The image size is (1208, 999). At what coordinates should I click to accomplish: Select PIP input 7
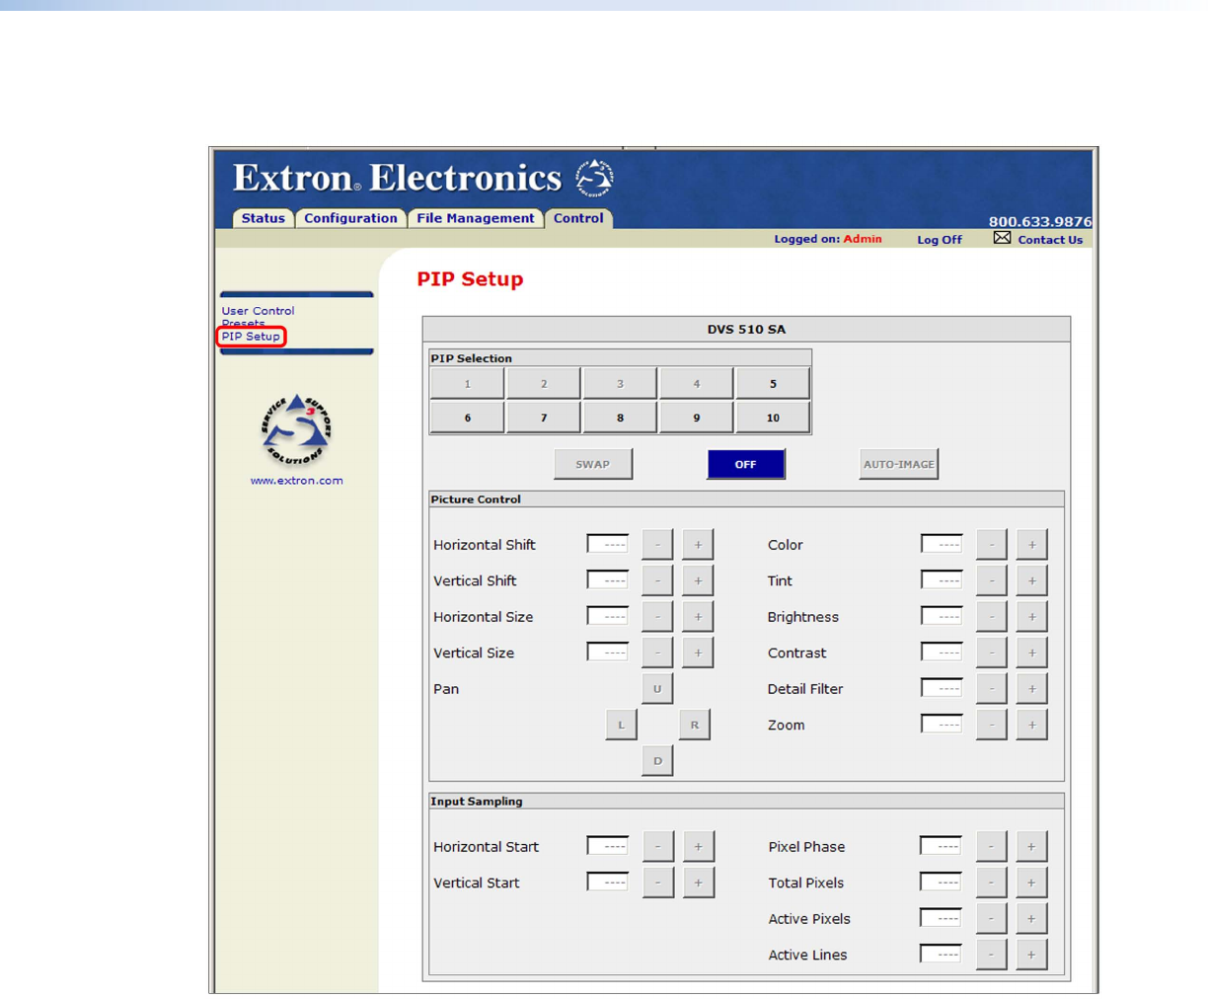[x=544, y=418]
